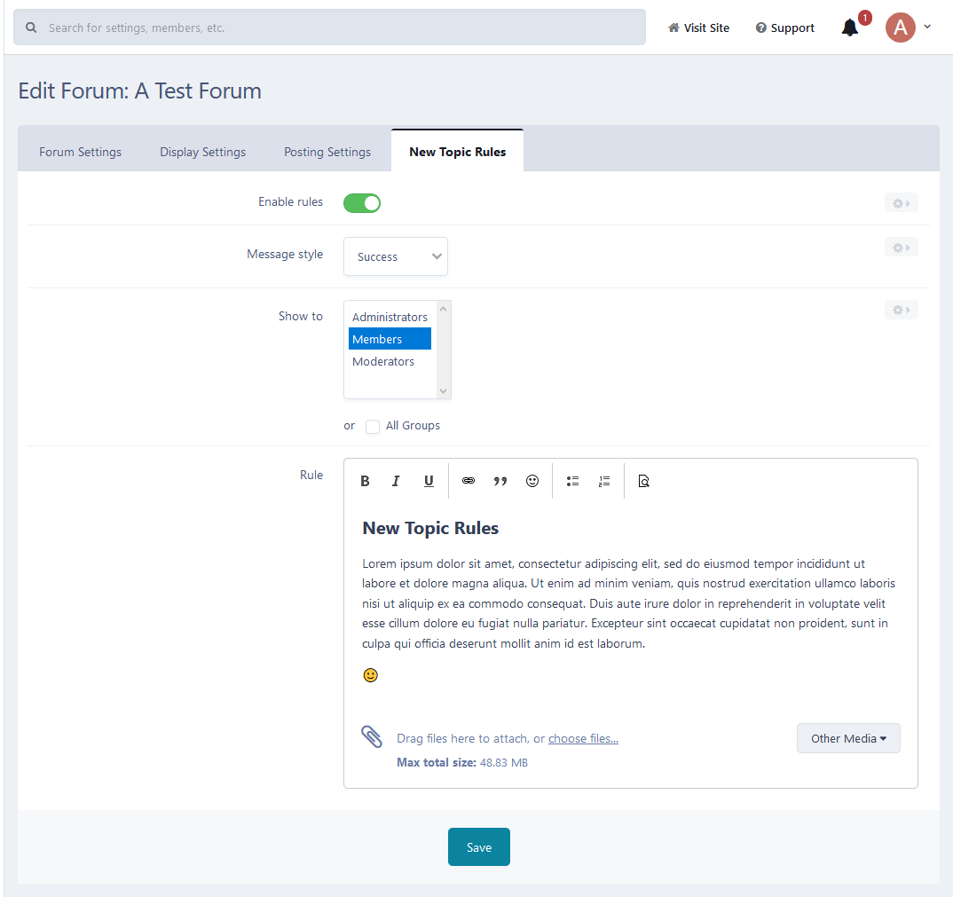953x897 pixels.
Task: Open the preview tool in the editor toolbar
Action: coord(643,480)
